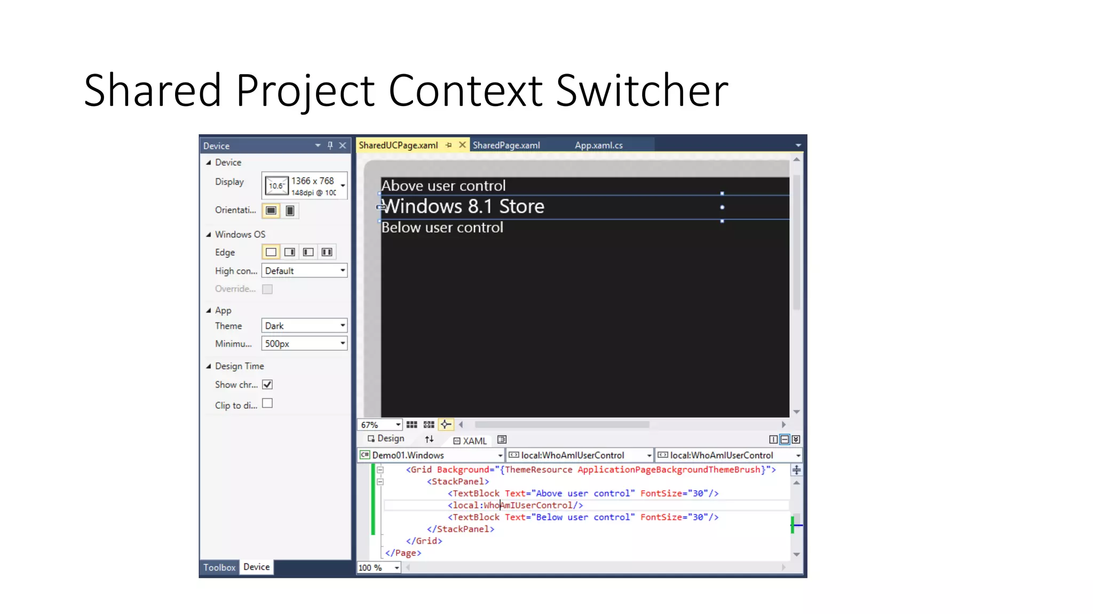1093x614 pixels.
Task: Choose the full-screen Edge layout icon
Action: click(x=271, y=252)
